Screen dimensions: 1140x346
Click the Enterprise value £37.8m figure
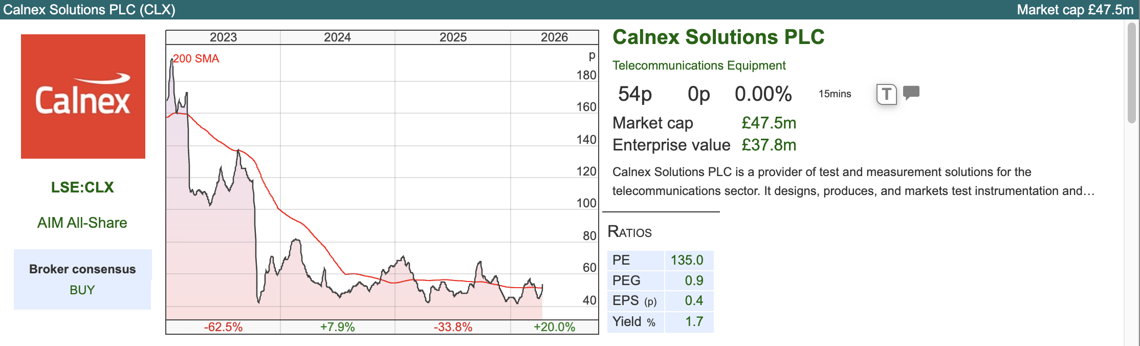tap(769, 145)
